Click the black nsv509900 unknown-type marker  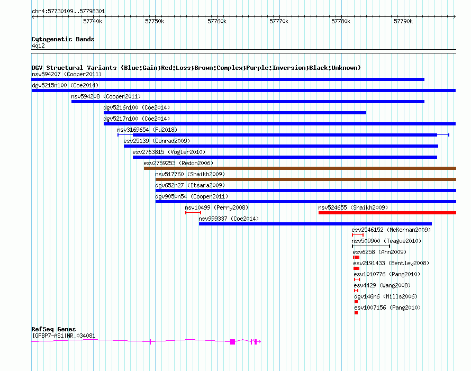pyautogui.click(x=371, y=246)
